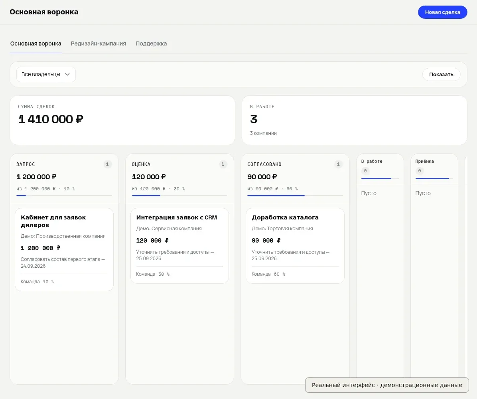Click из 120 000 ₽ · 30 % text
This screenshot has height=399, width=477.
[x=158, y=189]
